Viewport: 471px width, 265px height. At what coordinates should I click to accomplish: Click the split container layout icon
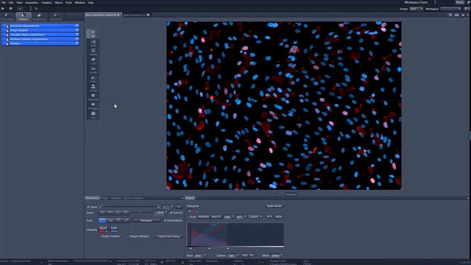pos(457,15)
